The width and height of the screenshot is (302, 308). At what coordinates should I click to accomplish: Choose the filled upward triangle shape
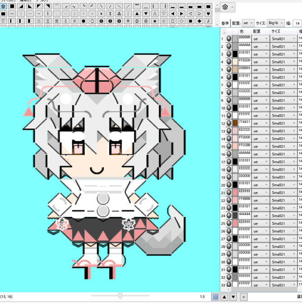(137, 14)
